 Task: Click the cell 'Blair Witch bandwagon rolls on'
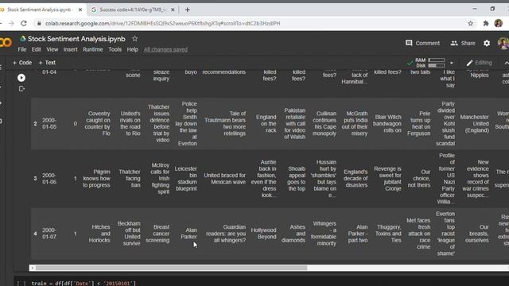387,124
